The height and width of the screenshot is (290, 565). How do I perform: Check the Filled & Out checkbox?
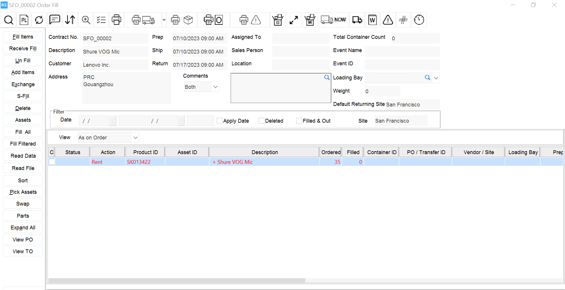(299, 121)
